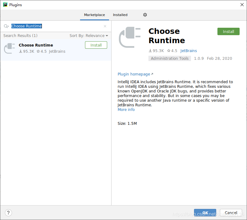Viewport: 247px width, 220px height.
Task: Click the Administration Tools category tag
Action: [169, 59]
